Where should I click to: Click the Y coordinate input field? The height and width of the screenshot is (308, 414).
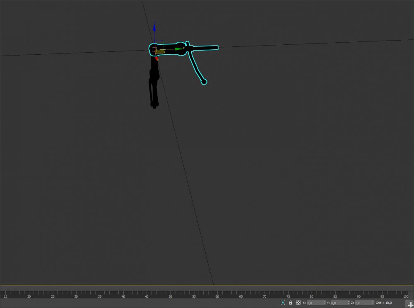(x=338, y=303)
